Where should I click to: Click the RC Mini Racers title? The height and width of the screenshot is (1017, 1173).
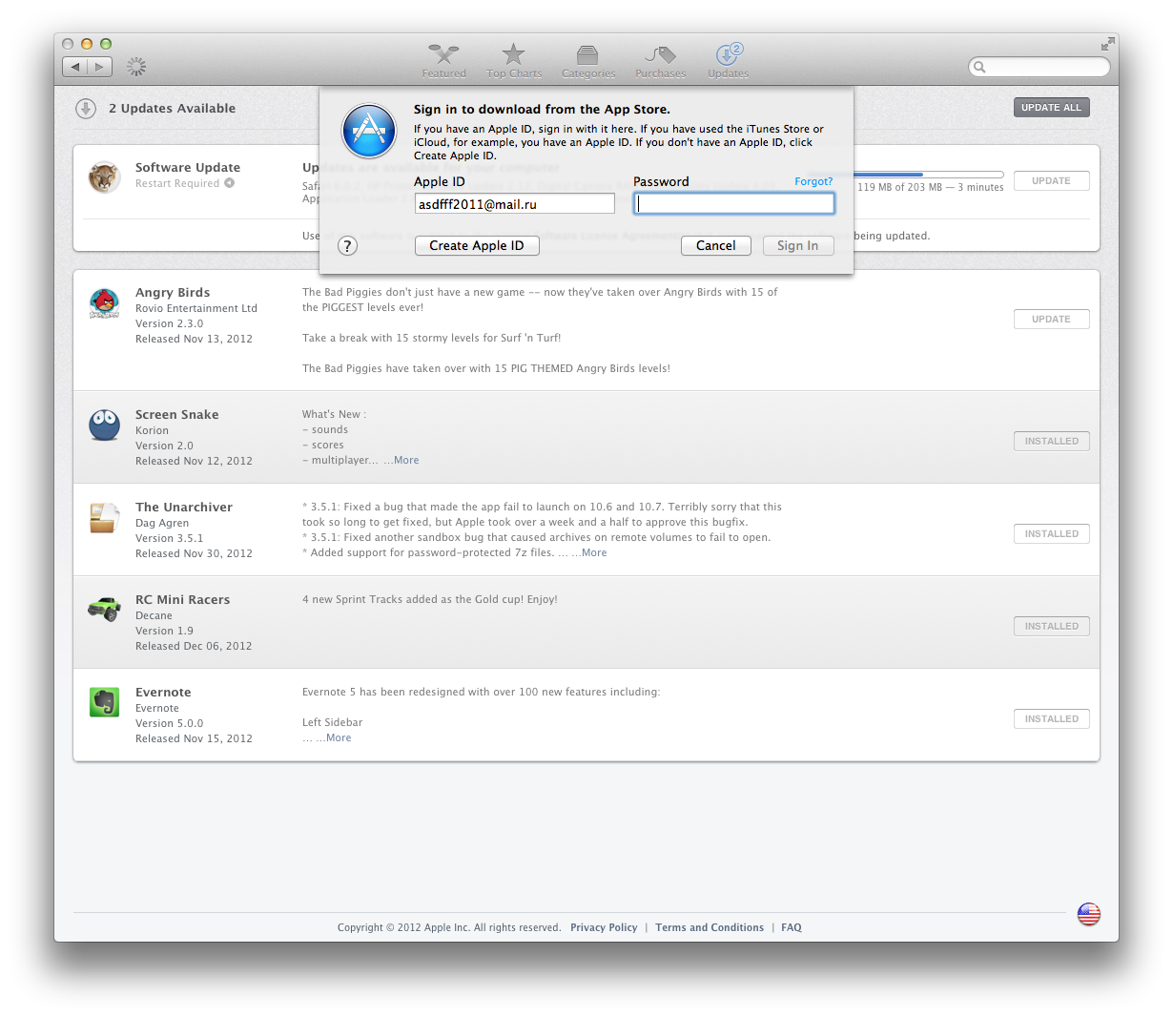[183, 600]
